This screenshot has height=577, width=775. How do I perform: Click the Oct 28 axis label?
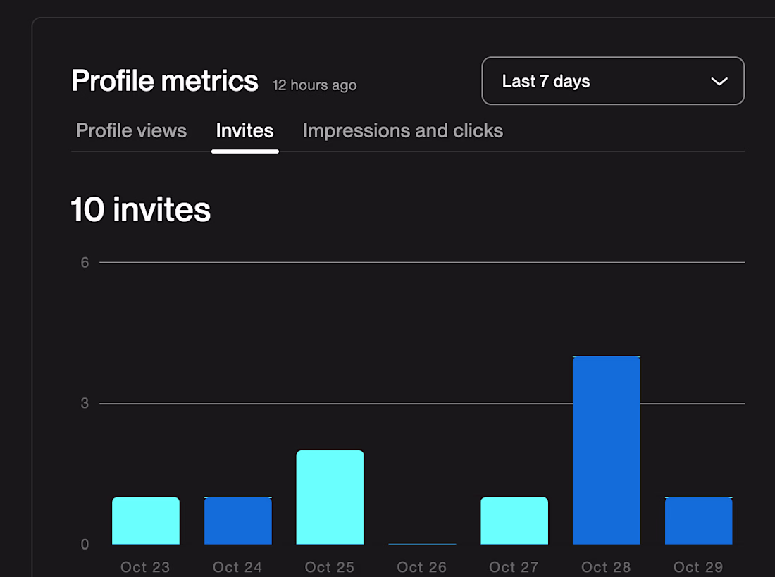coord(606,567)
